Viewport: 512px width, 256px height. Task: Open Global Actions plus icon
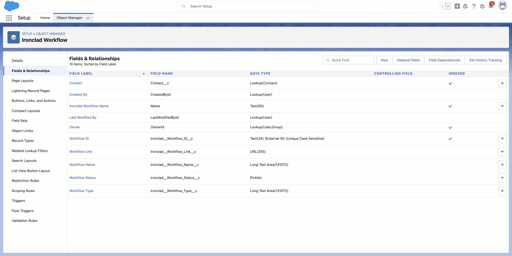tap(457, 6)
